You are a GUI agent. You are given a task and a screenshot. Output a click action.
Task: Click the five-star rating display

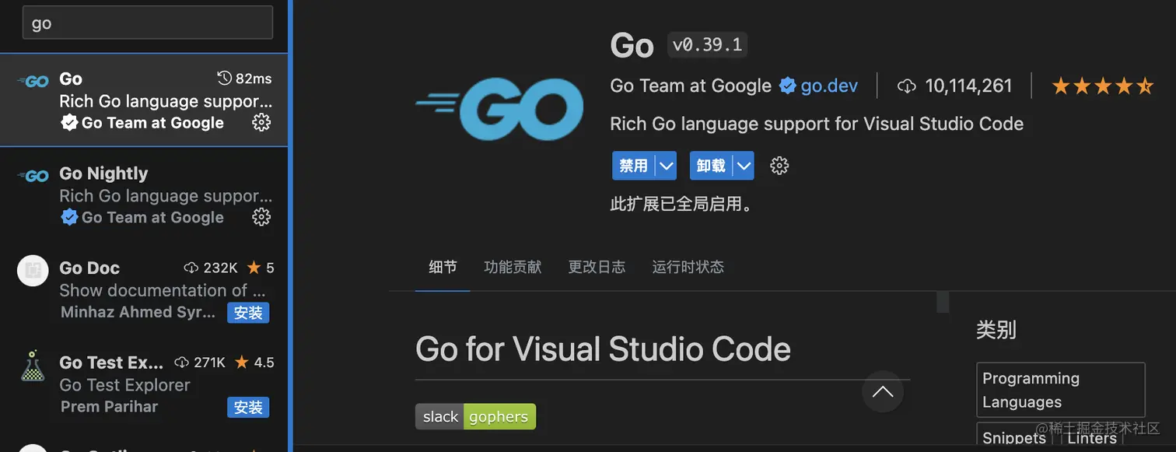click(1101, 86)
